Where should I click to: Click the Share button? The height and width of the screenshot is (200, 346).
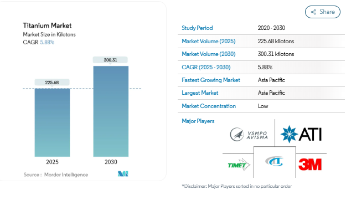pyautogui.click(x=322, y=12)
